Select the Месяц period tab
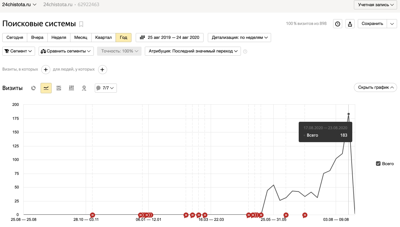 pyautogui.click(x=81, y=38)
